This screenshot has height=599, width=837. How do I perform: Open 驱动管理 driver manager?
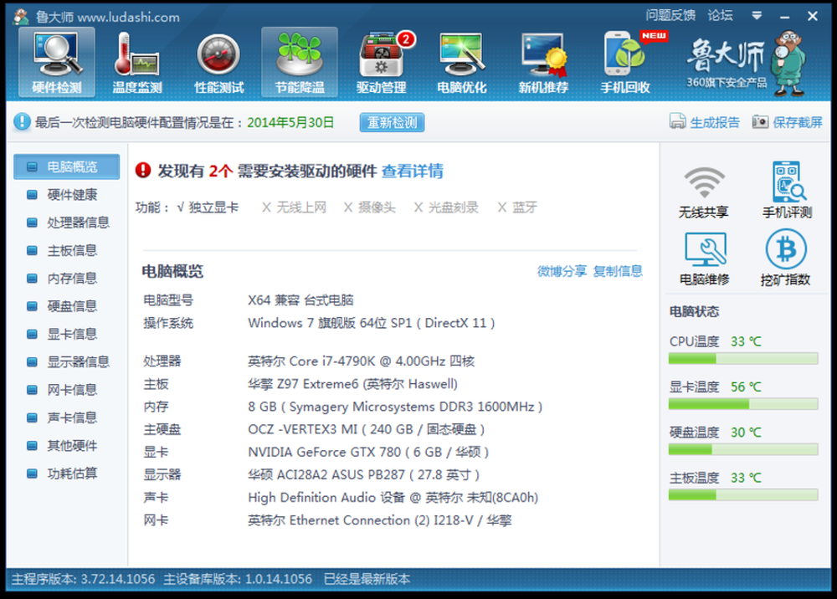381,63
